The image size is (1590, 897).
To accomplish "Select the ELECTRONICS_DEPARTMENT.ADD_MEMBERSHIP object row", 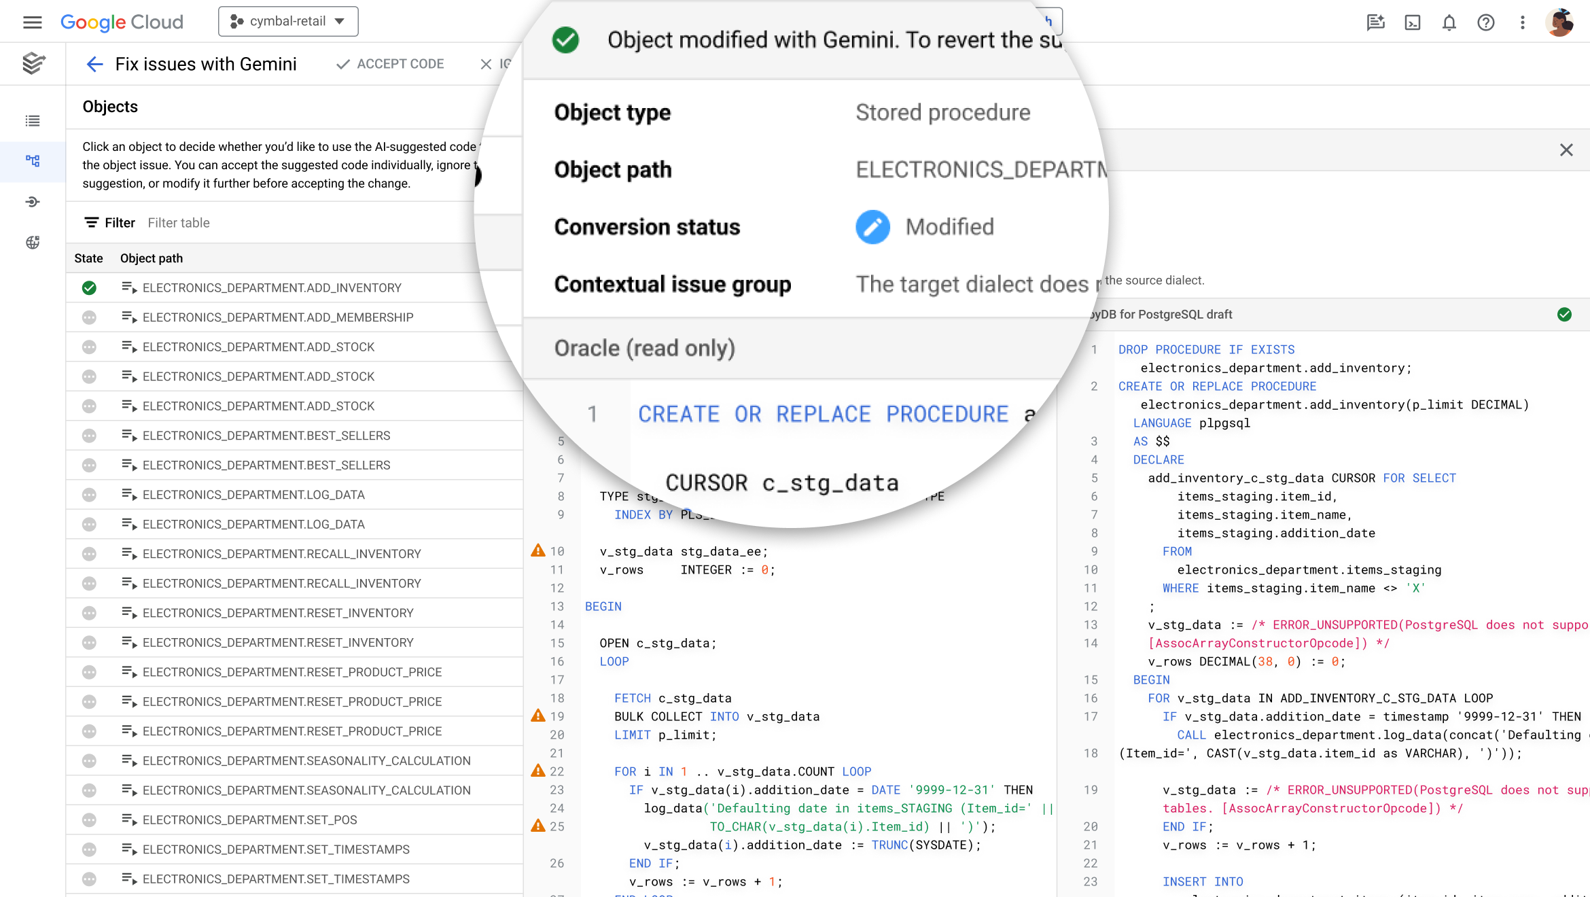I will click(x=277, y=317).
